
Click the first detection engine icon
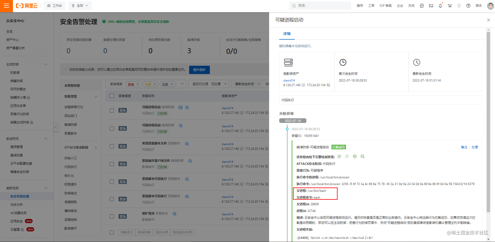pyautogui.click(x=339, y=156)
